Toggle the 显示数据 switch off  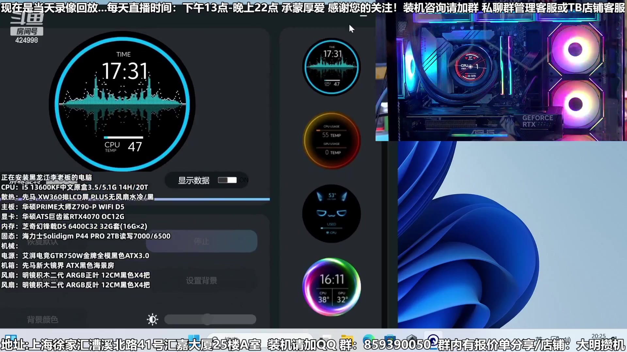point(227,180)
